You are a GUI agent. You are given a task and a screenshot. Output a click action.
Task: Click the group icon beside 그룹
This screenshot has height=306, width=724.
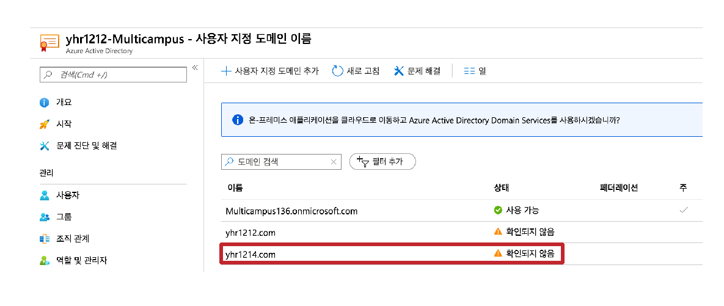click(x=45, y=217)
